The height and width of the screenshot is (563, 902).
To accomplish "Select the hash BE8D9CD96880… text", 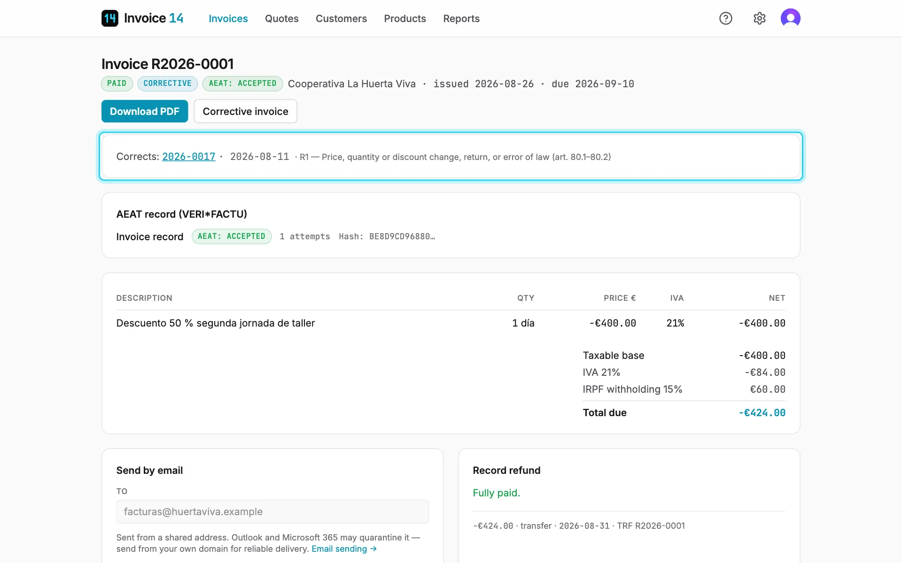I will [x=402, y=236].
